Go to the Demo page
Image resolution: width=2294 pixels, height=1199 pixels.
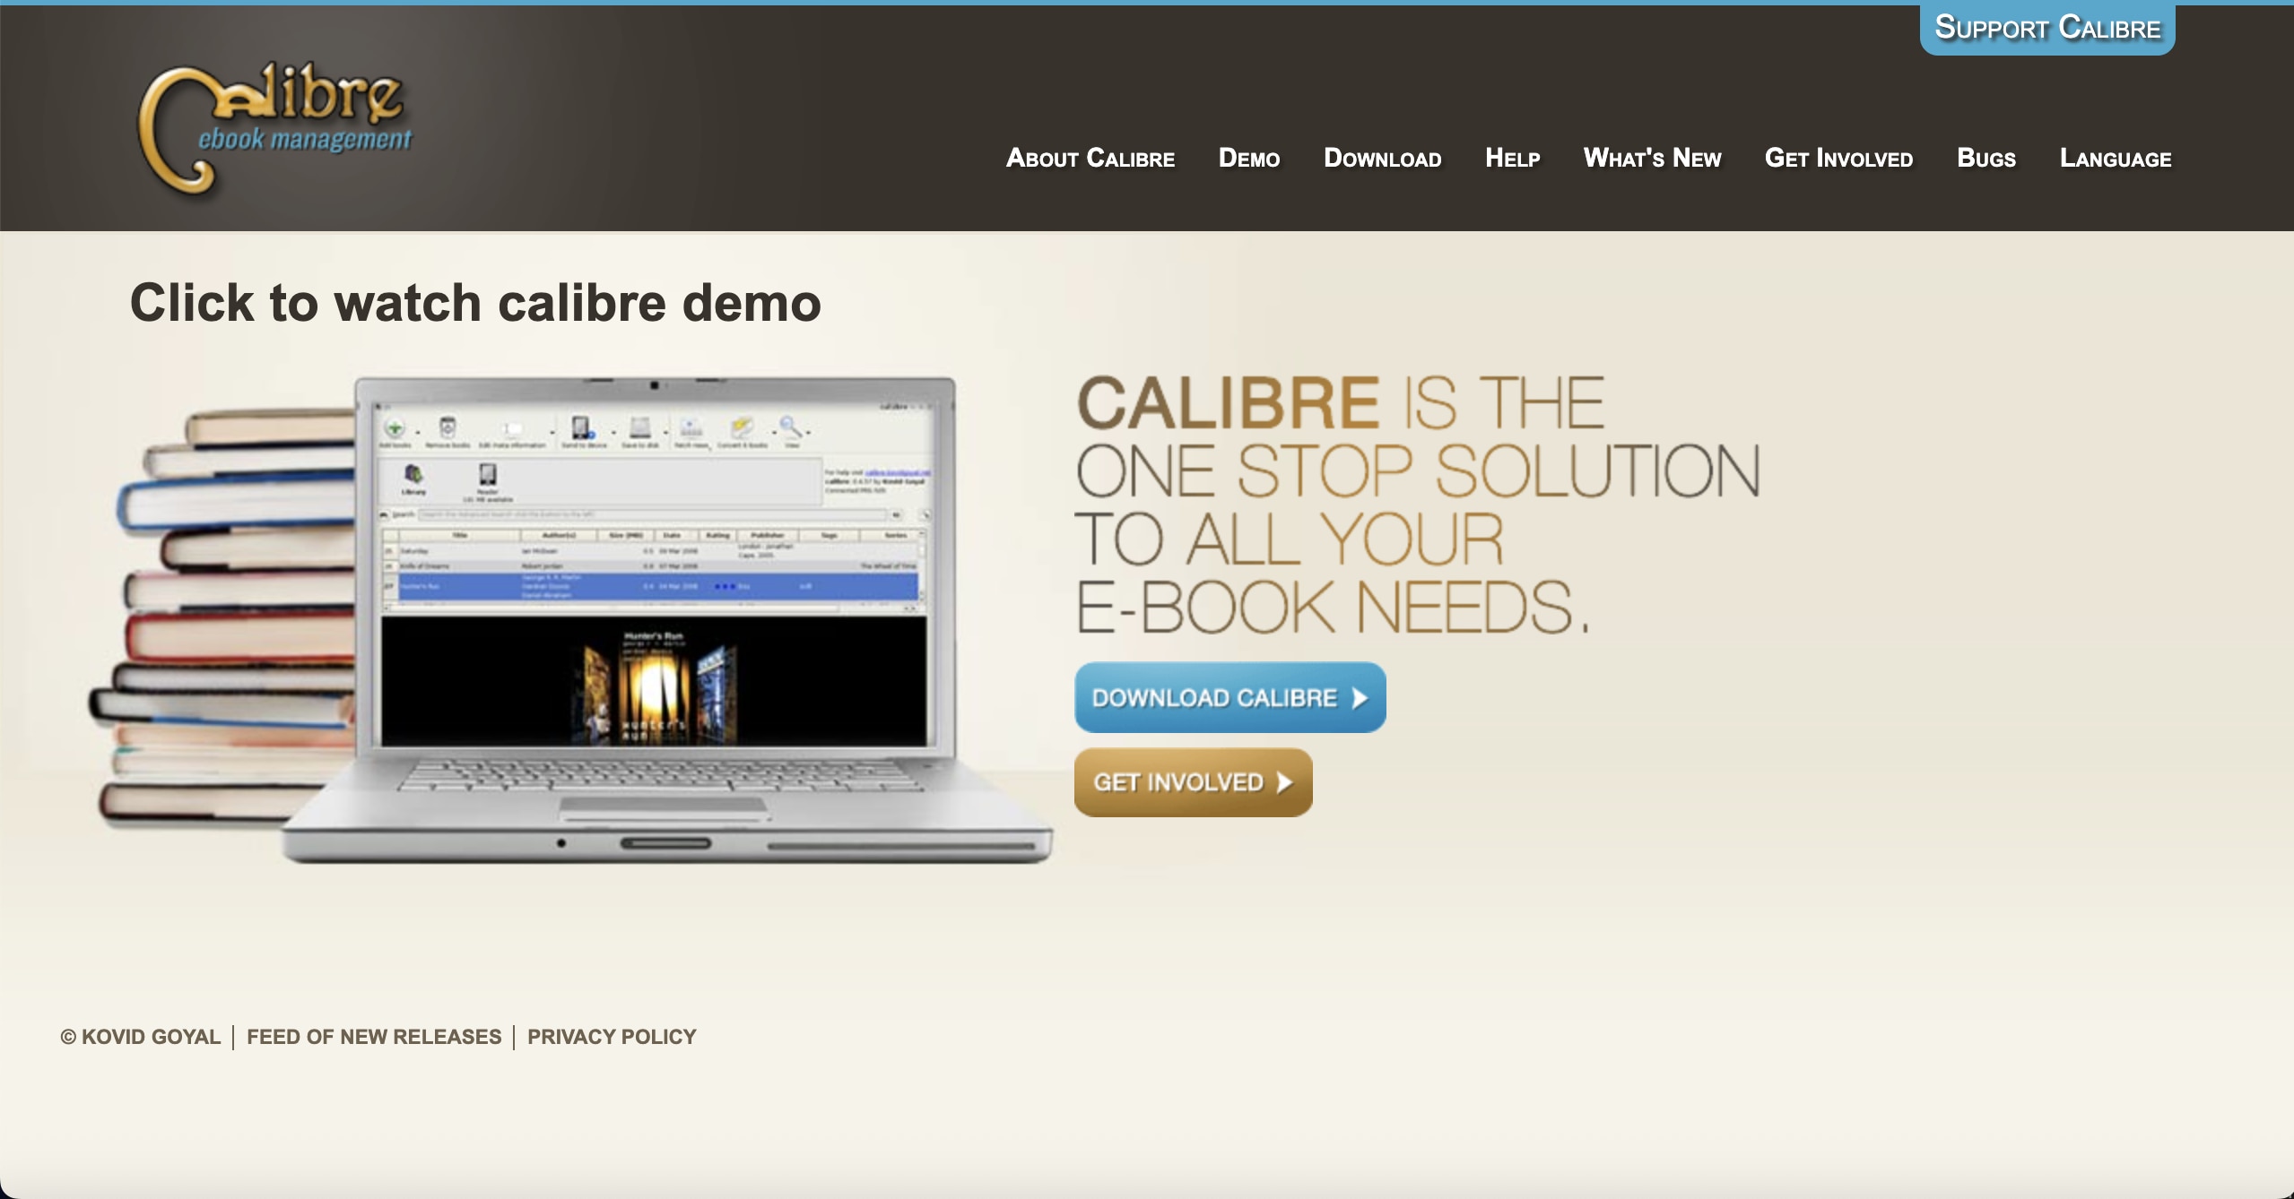pos(1248,159)
